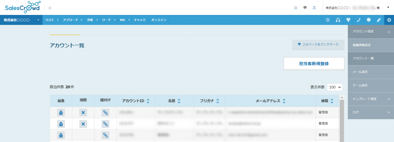Image resolution: width=394 pixels, height=142 pixels.
Task: Open the help question mark icon
Action: tap(328, 20)
